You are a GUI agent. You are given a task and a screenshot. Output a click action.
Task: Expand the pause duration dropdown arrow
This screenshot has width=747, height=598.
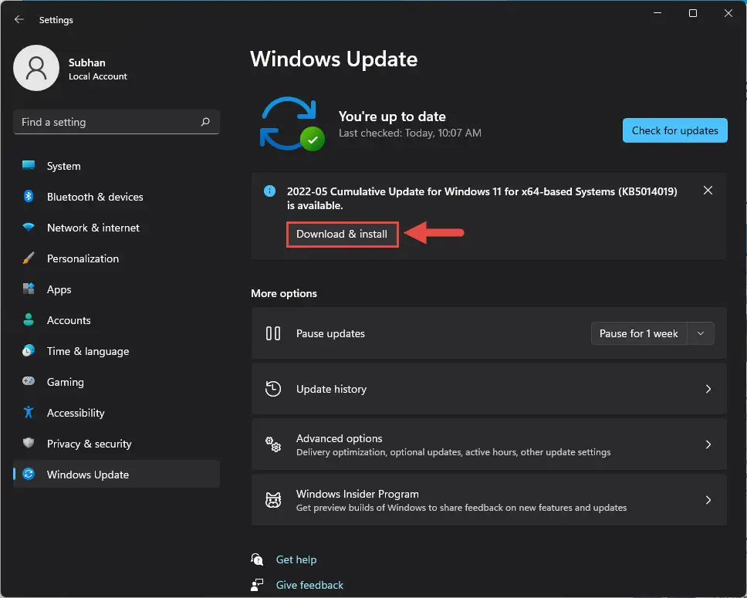coord(701,333)
